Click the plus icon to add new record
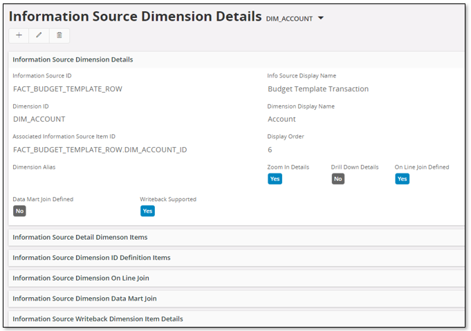The height and width of the screenshot is (331, 471). pos(19,35)
